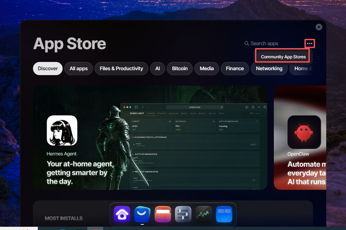Click the MOST INSTALLS heading
The width and height of the screenshot is (346, 230).
(64, 218)
